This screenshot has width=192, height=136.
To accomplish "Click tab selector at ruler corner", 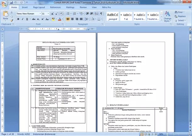I will 2,29.
